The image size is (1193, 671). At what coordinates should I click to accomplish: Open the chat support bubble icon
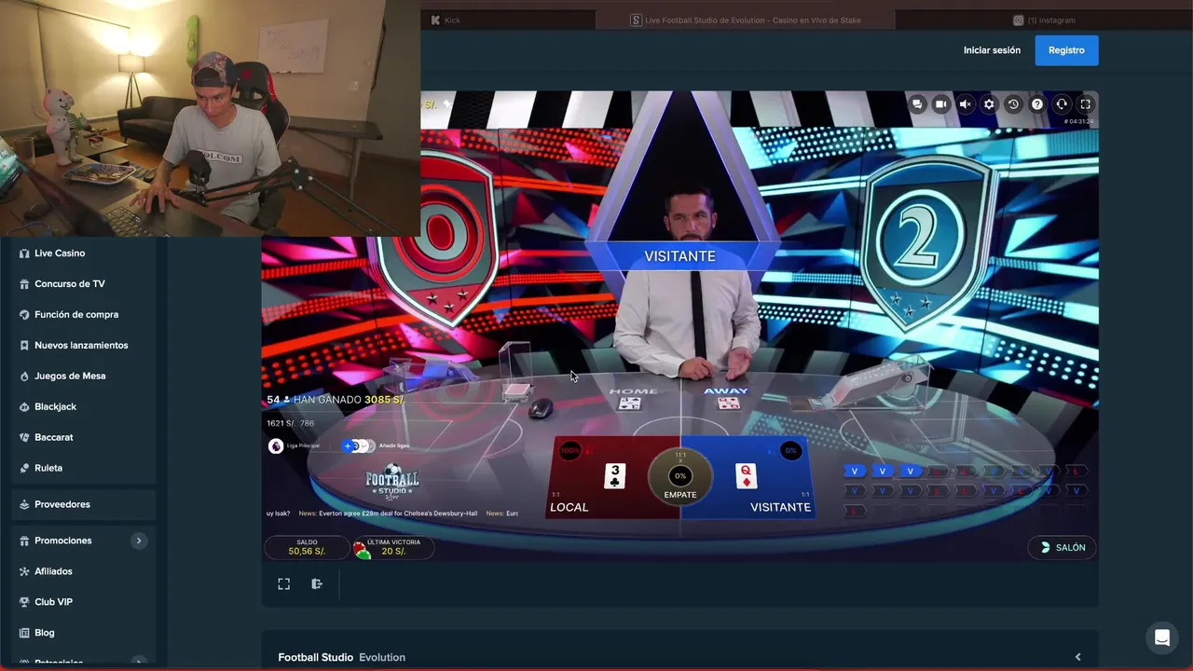point(1162,637)
